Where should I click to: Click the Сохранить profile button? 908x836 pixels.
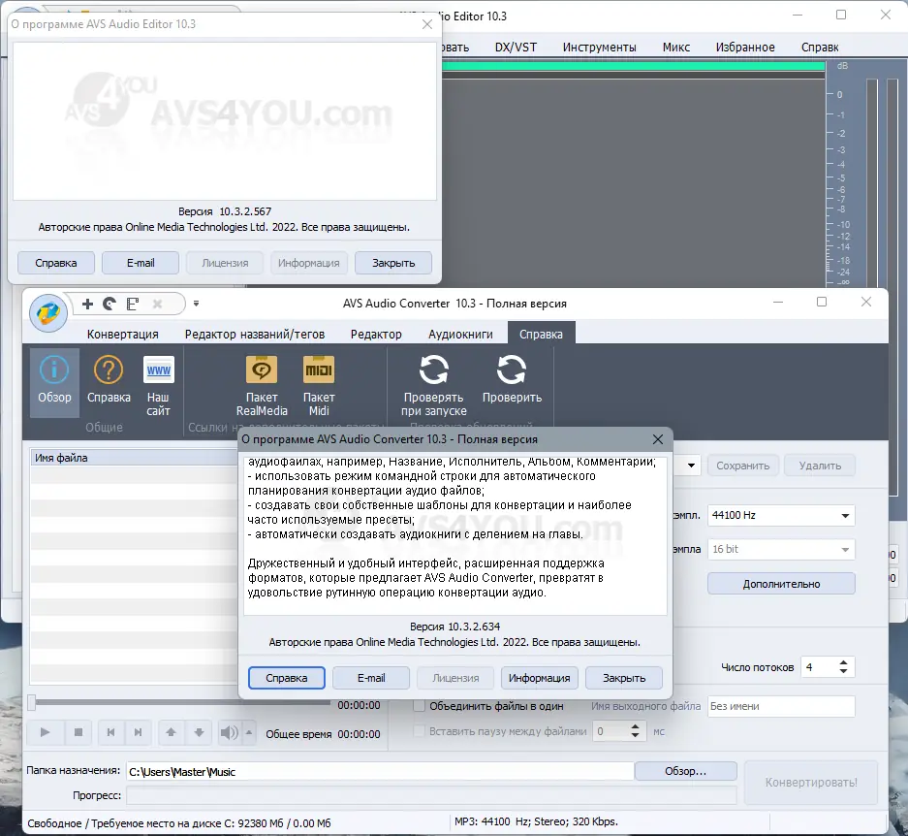(743, 466)
